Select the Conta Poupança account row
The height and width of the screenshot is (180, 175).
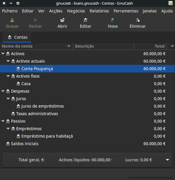tap(87, 69)
